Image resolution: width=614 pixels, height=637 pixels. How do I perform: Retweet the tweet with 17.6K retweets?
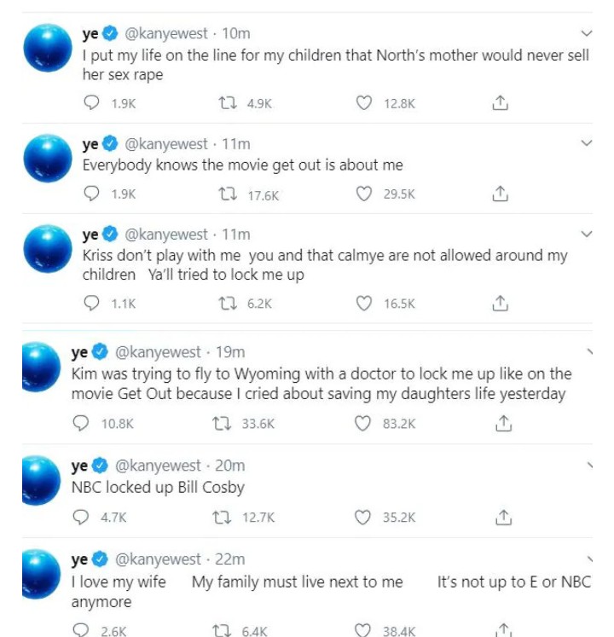tap(229, 194)
